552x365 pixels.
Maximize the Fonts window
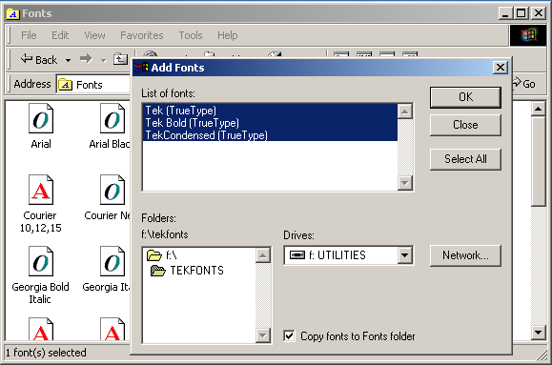[x=521, y=13]
